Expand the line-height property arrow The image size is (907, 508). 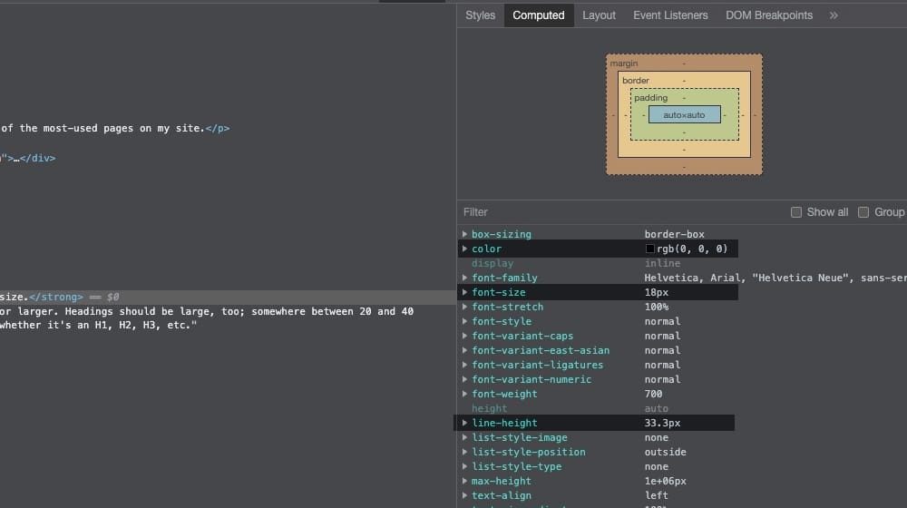click(465, 423)
